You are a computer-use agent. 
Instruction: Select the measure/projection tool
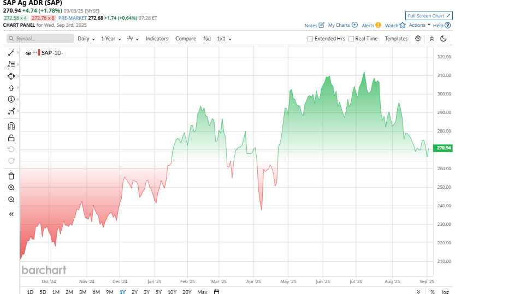coord(11,111)
